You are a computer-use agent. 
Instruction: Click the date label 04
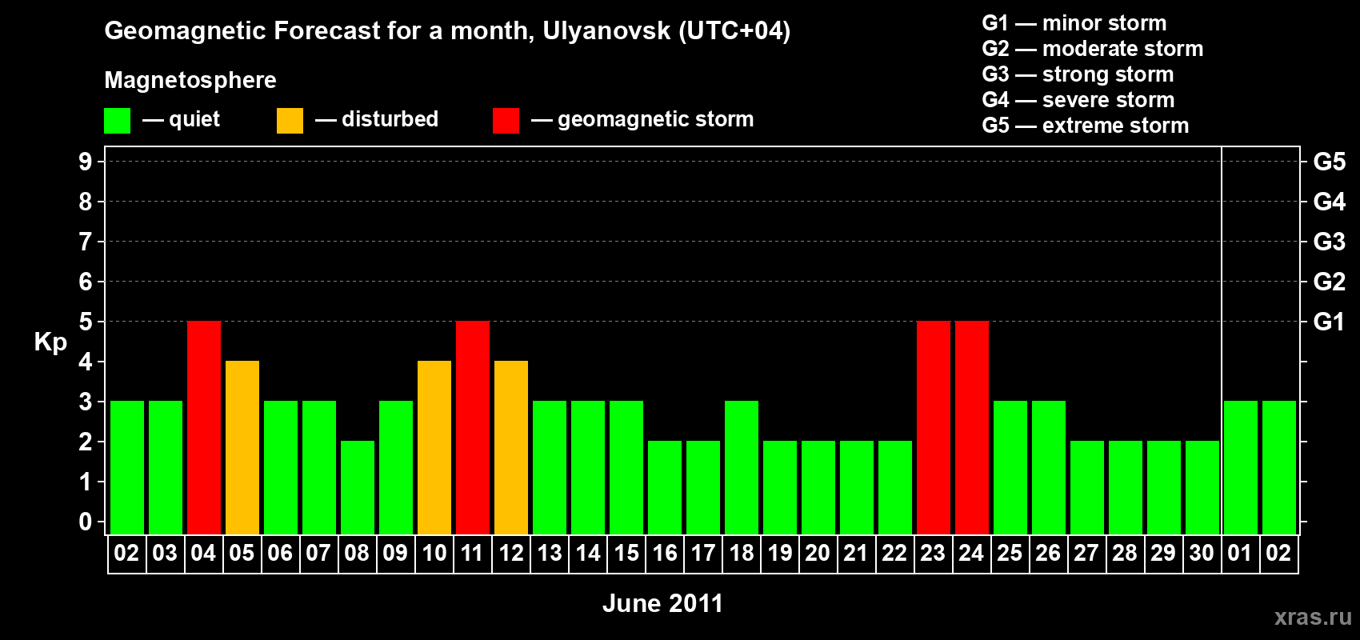203,553
